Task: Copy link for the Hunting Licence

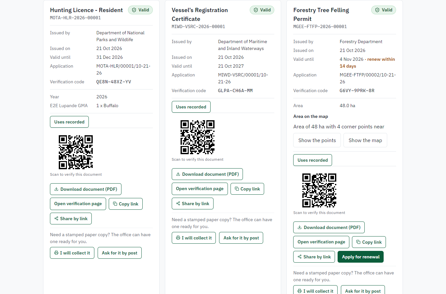Action: click(126, 204)
